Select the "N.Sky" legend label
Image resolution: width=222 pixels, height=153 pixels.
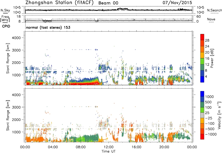[5, 10]
